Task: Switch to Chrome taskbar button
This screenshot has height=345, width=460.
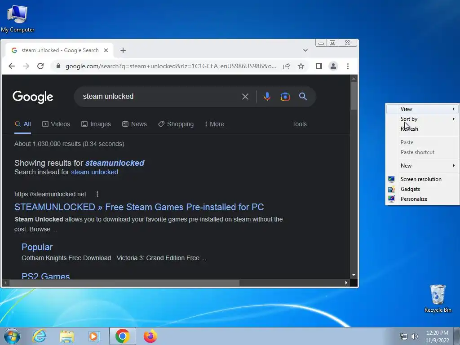Action: tap(122, 336)
